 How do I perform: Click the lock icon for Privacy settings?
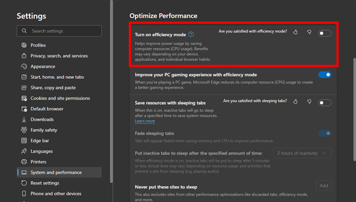pyautogui.click(x=24, y=56)
